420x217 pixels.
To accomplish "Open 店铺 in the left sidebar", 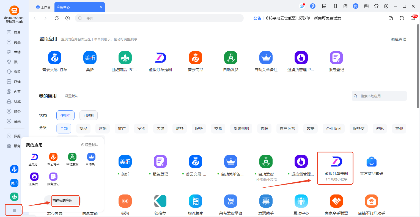I will (x=14, y=82).
